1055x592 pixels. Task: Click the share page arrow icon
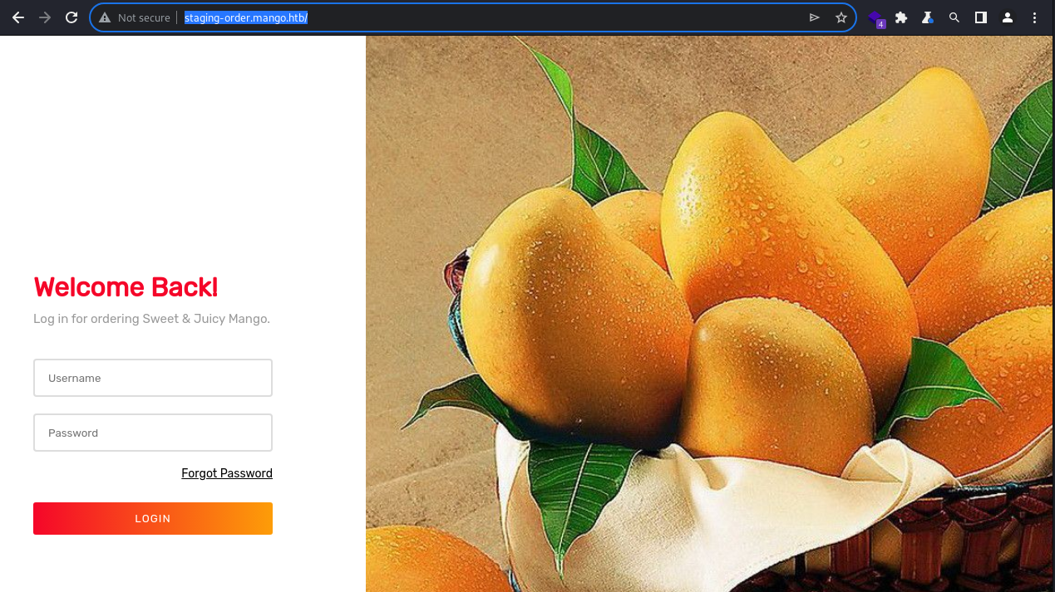click(815, 17)
